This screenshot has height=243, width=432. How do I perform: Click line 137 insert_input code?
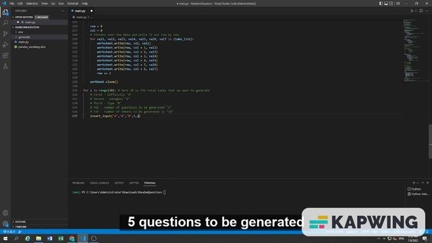click(115, 116)
